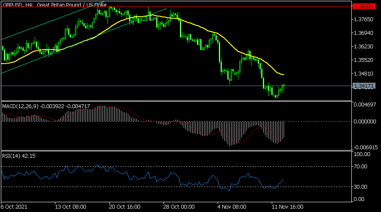Click the 28 Oct 00:00 time label
Image resolution: width=381 pixels, height=212 pixels.
[179, 207]
